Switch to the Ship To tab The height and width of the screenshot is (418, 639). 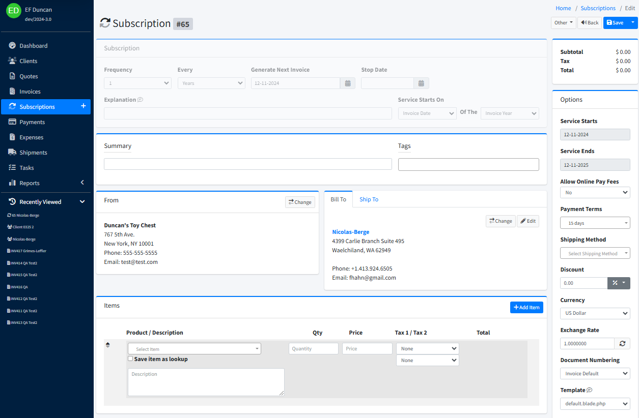[x=369, y=199]
